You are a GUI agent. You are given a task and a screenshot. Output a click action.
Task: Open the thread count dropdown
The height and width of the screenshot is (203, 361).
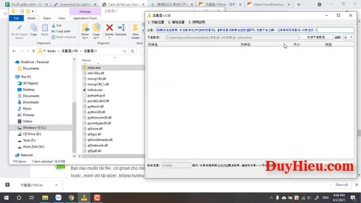[x=349, y=37]
